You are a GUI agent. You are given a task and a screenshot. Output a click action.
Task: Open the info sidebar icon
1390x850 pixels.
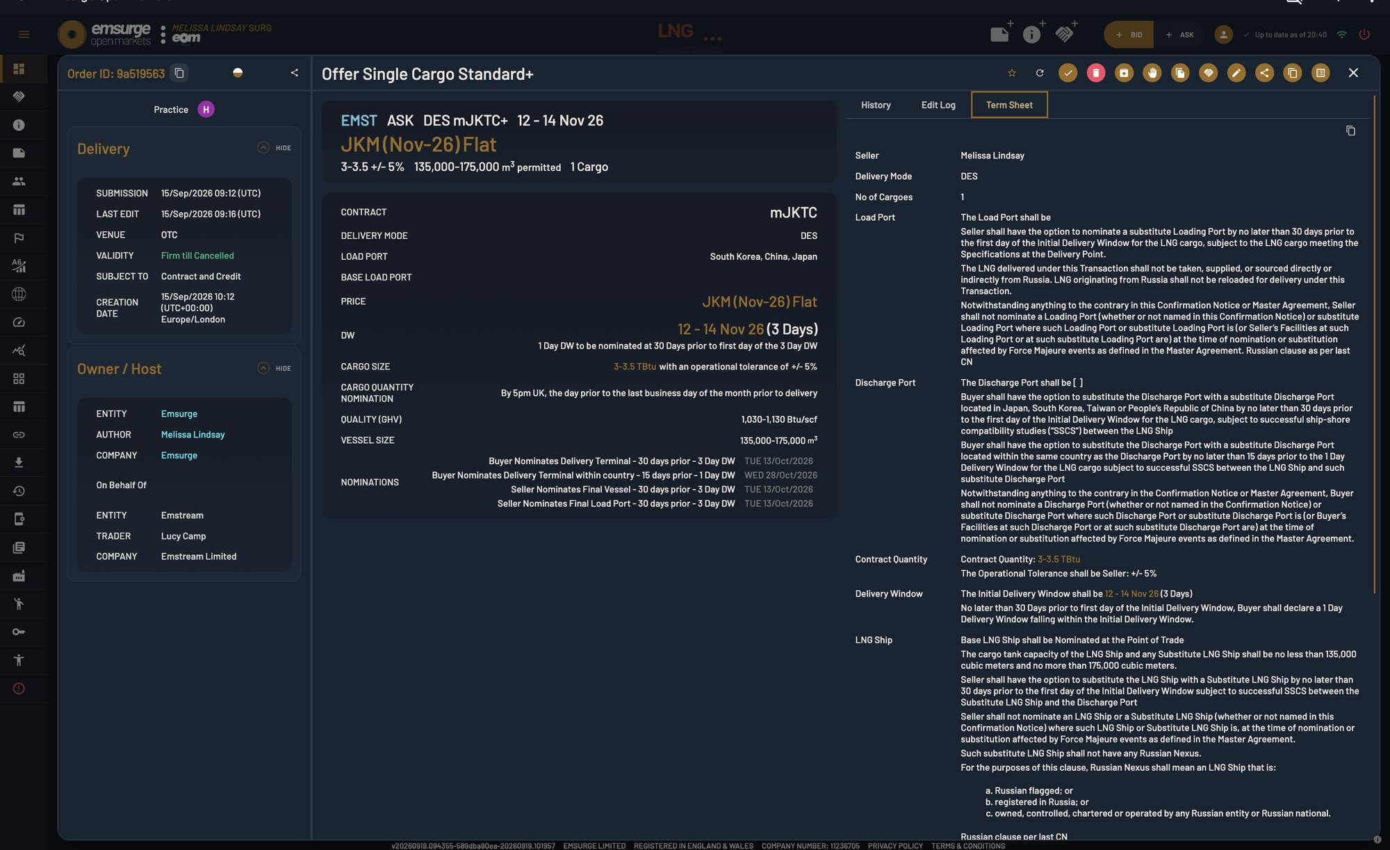point(19,125)
